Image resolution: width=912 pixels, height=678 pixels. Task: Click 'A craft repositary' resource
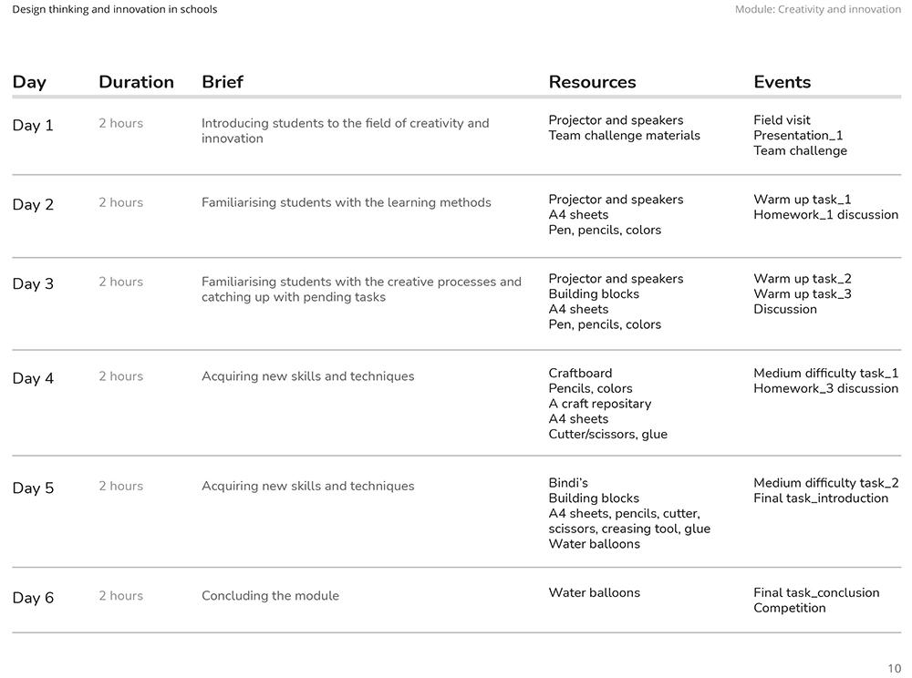(600, 404)
